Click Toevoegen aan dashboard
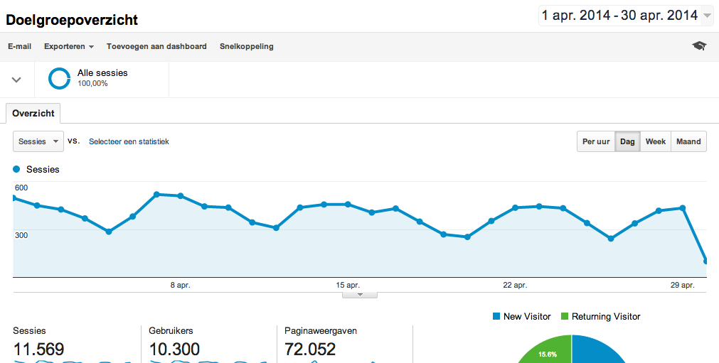 156,46
